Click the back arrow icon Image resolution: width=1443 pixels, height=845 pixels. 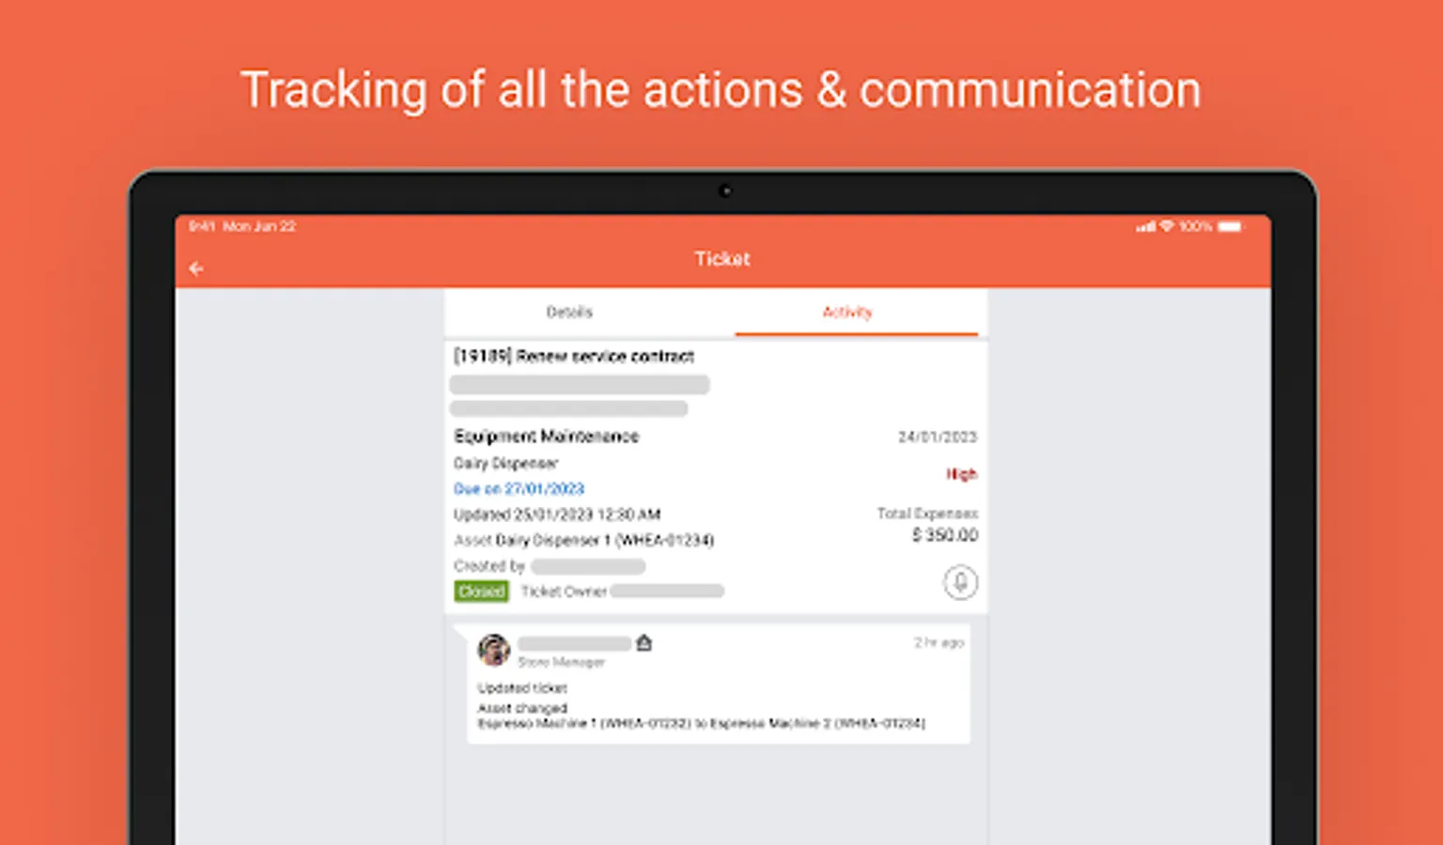(x=196, y=269)
